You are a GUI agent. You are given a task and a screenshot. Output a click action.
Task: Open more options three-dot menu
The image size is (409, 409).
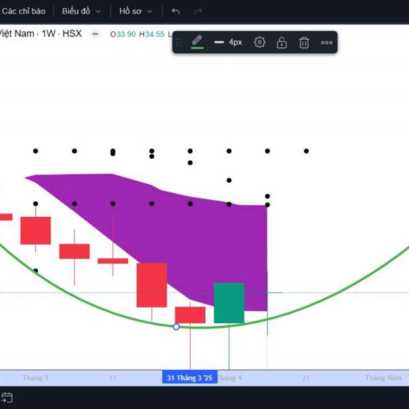[327, 42]
